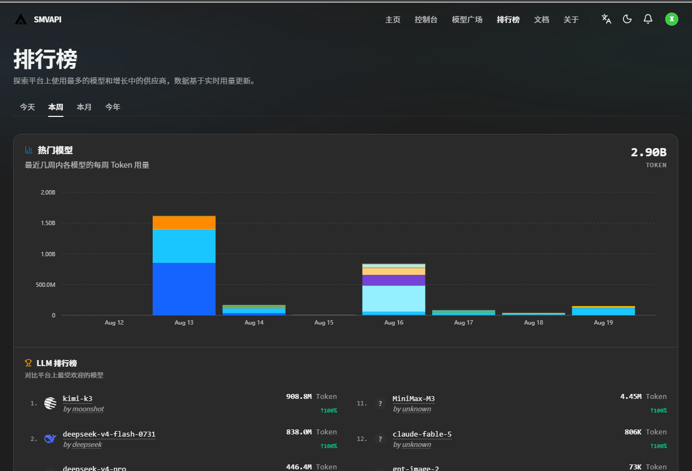
Task: Click the Aug 18 chart bar
Action: click(x=533, y=314)
